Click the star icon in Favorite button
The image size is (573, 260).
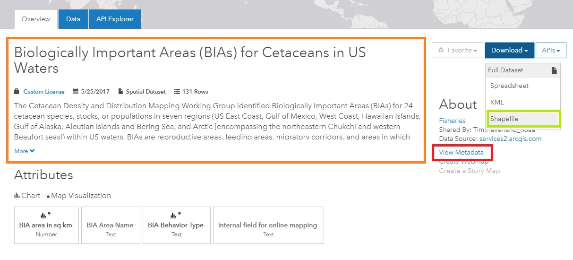(x=441, y=50)
